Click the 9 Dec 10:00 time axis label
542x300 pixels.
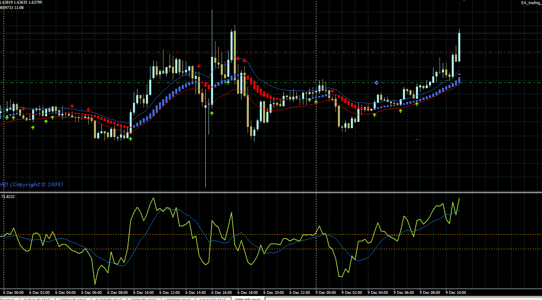[456, 292]
